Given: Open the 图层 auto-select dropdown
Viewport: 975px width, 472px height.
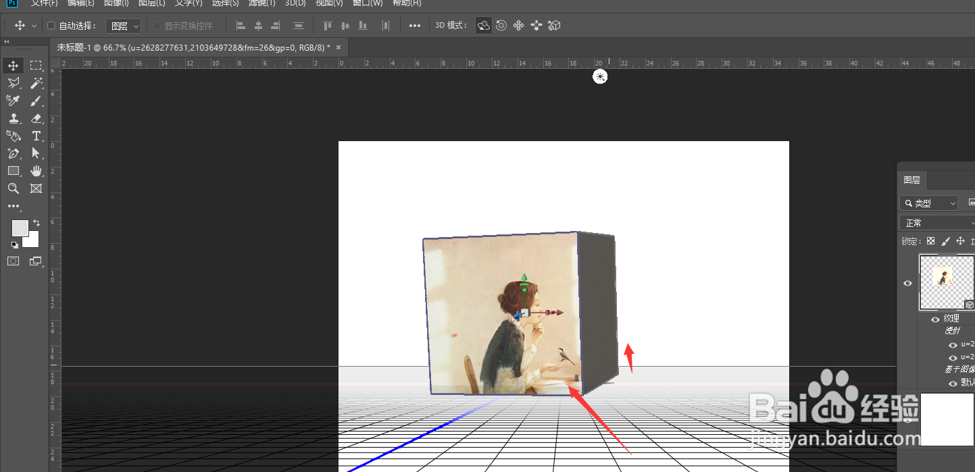Looking at the screenshot, I should coord(124,26).
